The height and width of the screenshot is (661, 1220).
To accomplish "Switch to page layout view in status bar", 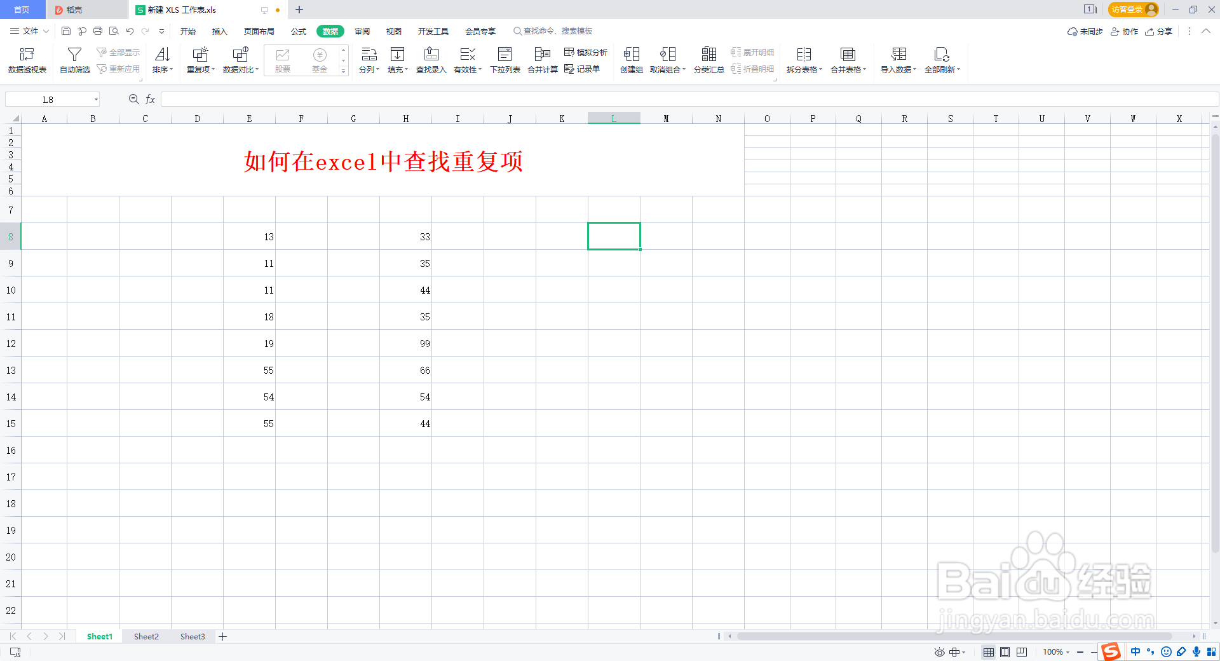I will point(1005,652).
